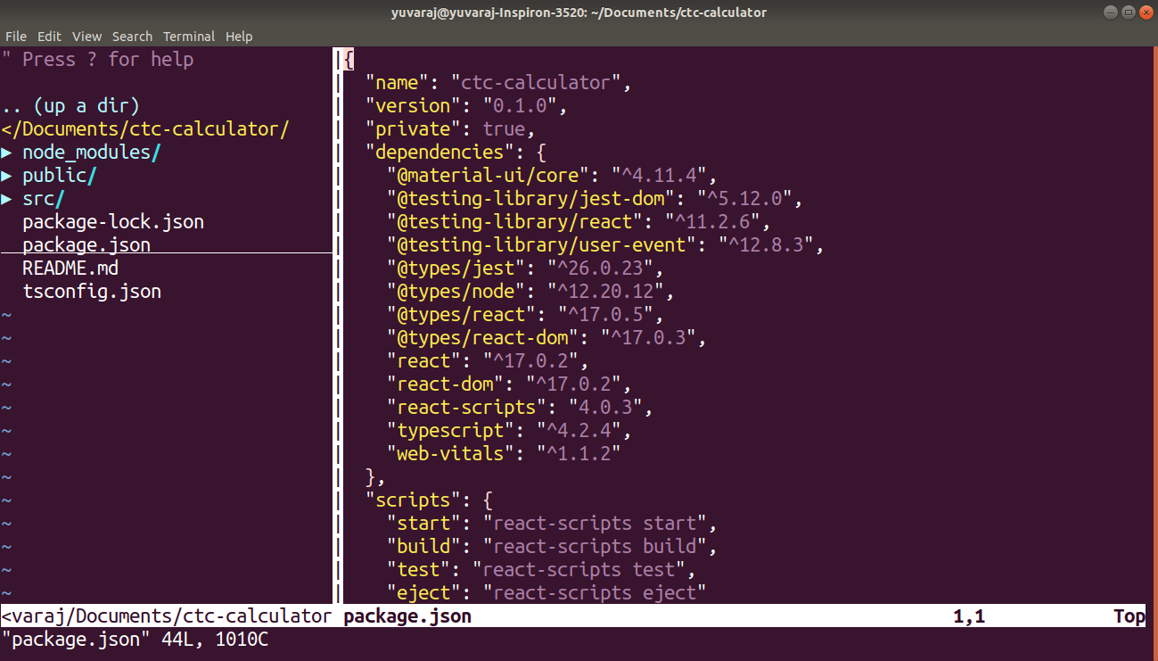This screenshot has width=1158, height=661.
Task: Click the 1,1 cursor position indicator
Action: (970, 616)
